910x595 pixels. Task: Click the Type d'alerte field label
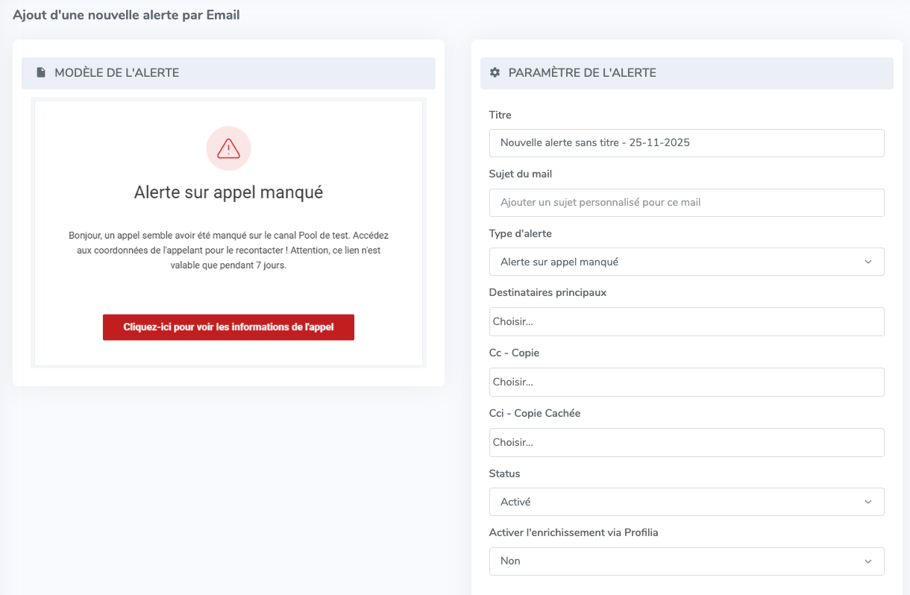(x=520, y=233)
